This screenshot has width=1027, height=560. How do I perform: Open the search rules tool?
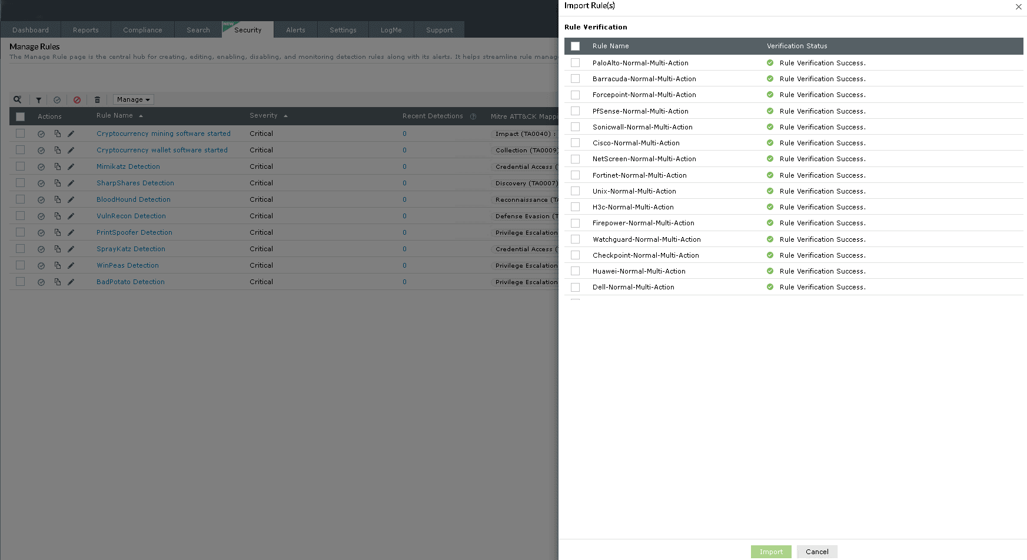[x=17, y=99]
